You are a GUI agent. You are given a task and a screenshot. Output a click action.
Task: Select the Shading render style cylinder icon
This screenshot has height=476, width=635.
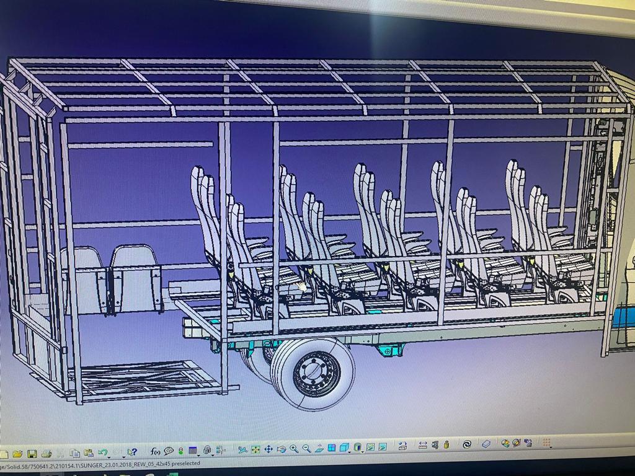point(357,447)
